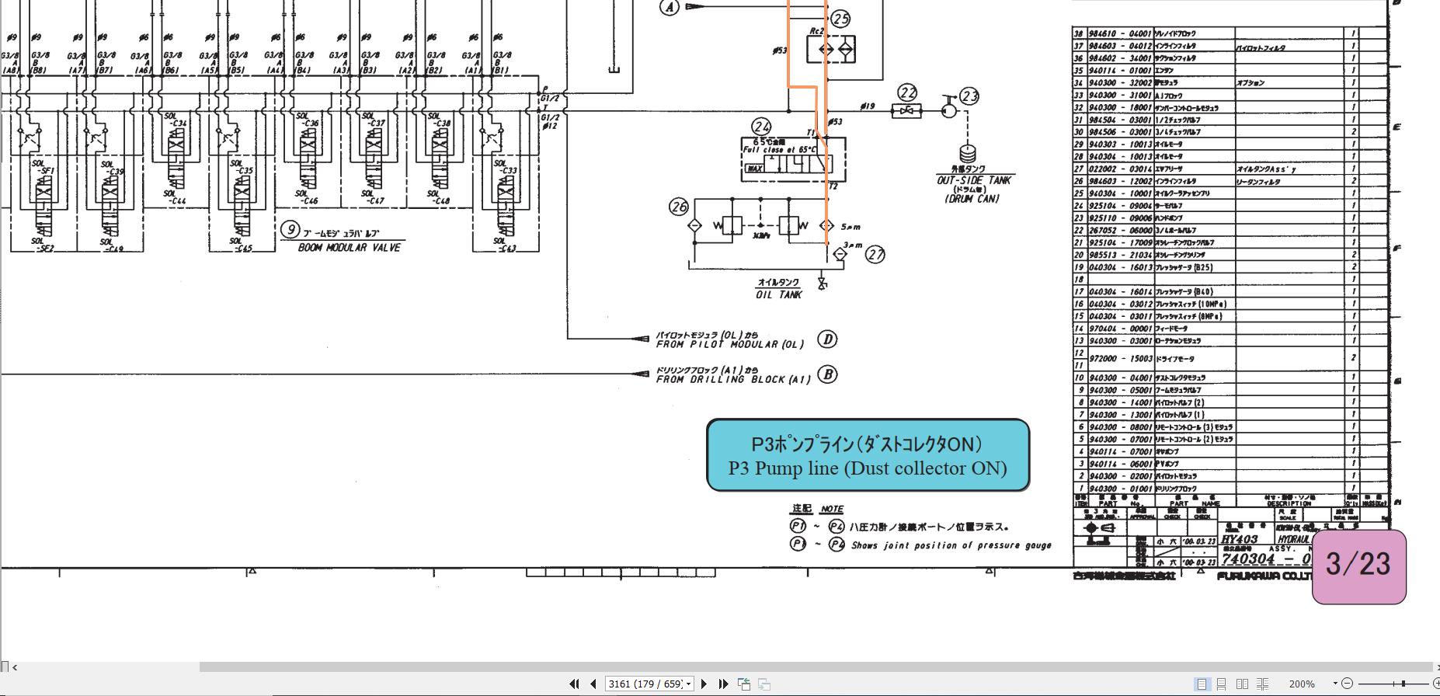
Task: Switch to continuous page view
Action: point(1222,684)
